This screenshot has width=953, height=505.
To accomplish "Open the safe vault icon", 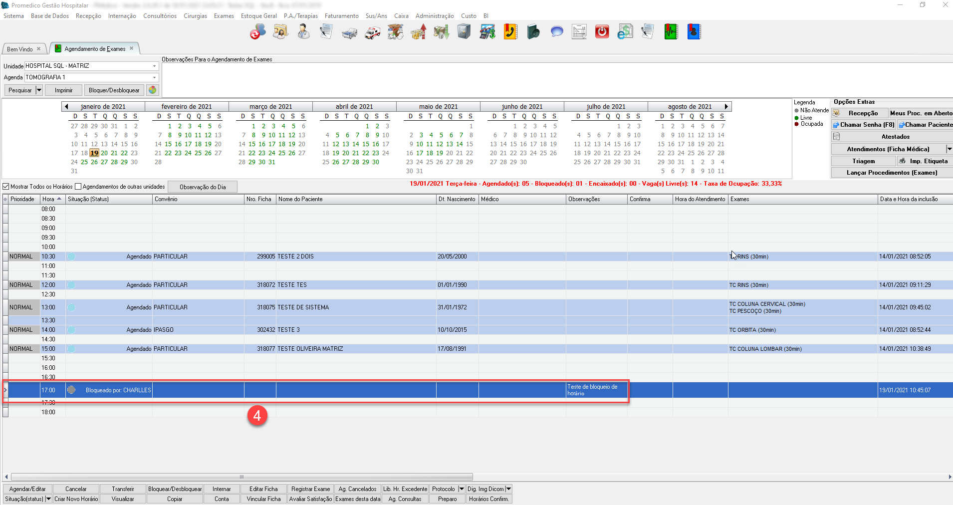I will [464, 32].
